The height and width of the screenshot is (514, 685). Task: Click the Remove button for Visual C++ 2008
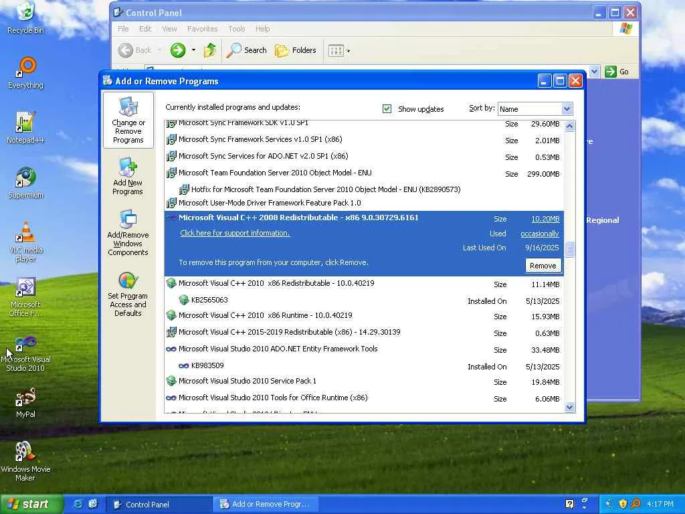click(543, 266)
